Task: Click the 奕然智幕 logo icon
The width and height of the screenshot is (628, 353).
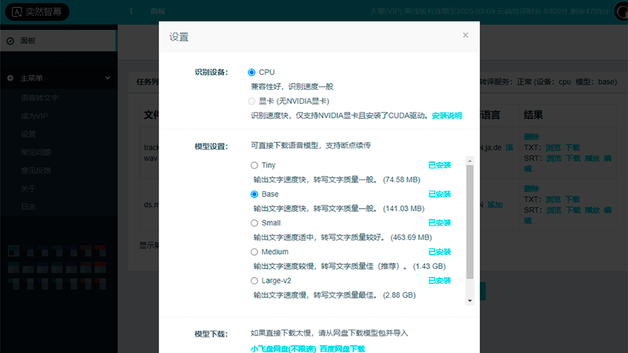Action: click(x=17, y=12)
